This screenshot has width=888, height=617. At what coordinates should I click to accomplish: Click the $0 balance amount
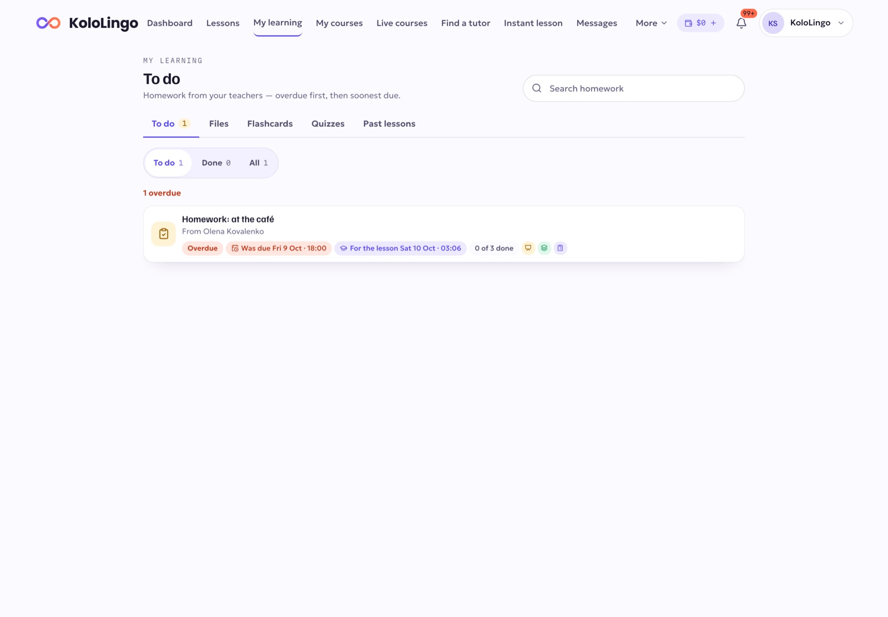pos(701,23)
